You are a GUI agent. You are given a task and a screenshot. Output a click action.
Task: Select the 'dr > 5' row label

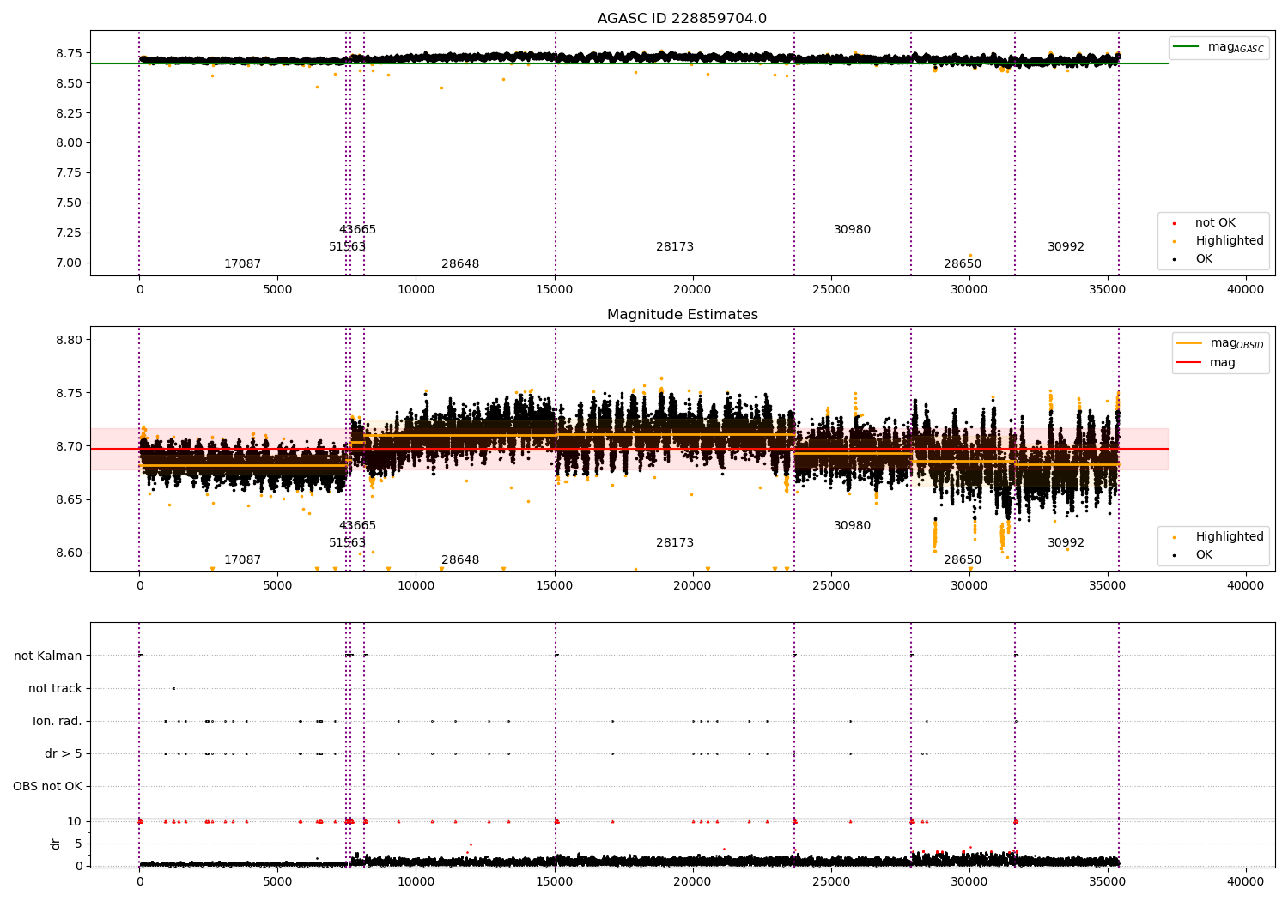[64, 753]
